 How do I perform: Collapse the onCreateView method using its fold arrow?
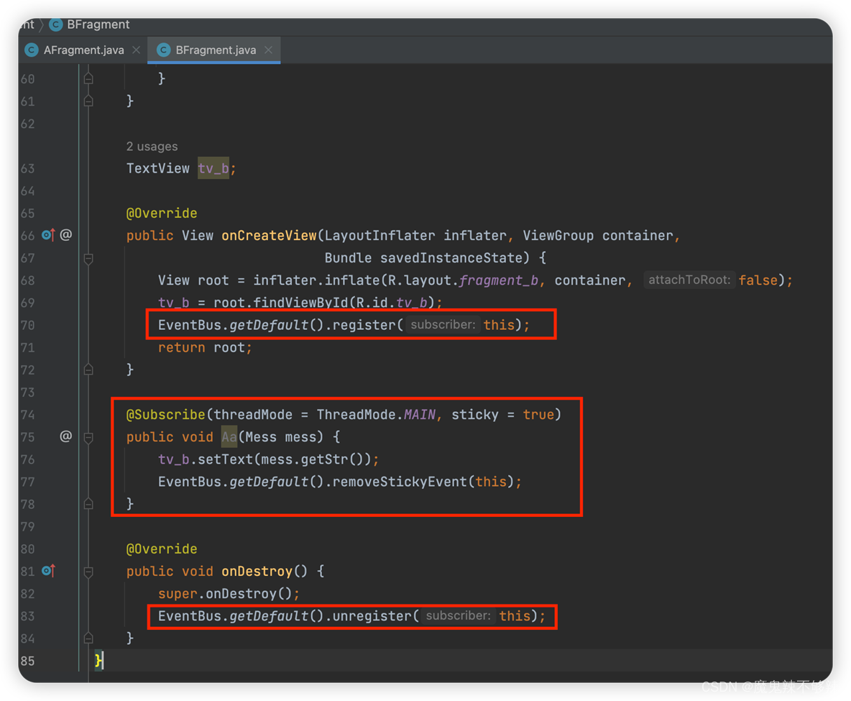point(88,258)
